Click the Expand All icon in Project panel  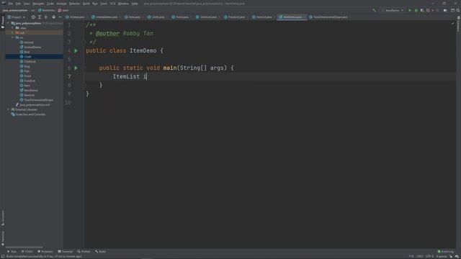tap(40, 17)
